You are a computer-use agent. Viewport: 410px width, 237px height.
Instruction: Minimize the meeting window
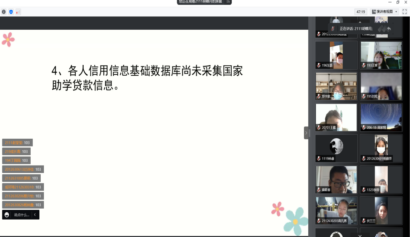click(390, 2)
